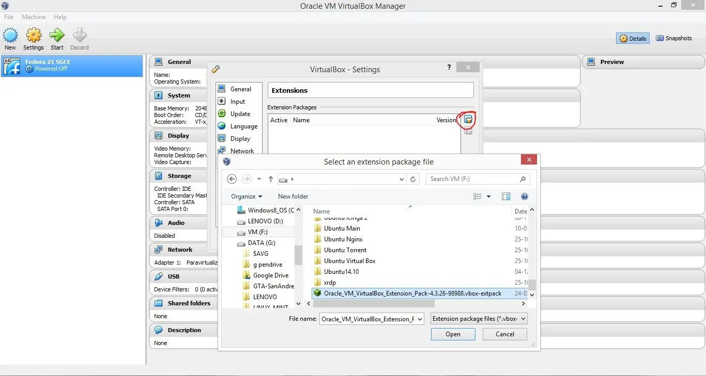The width and height of the screenshot is (706, 376).
Task: Select the Google Drive folder in tree
Action: [x=265, y=275]
